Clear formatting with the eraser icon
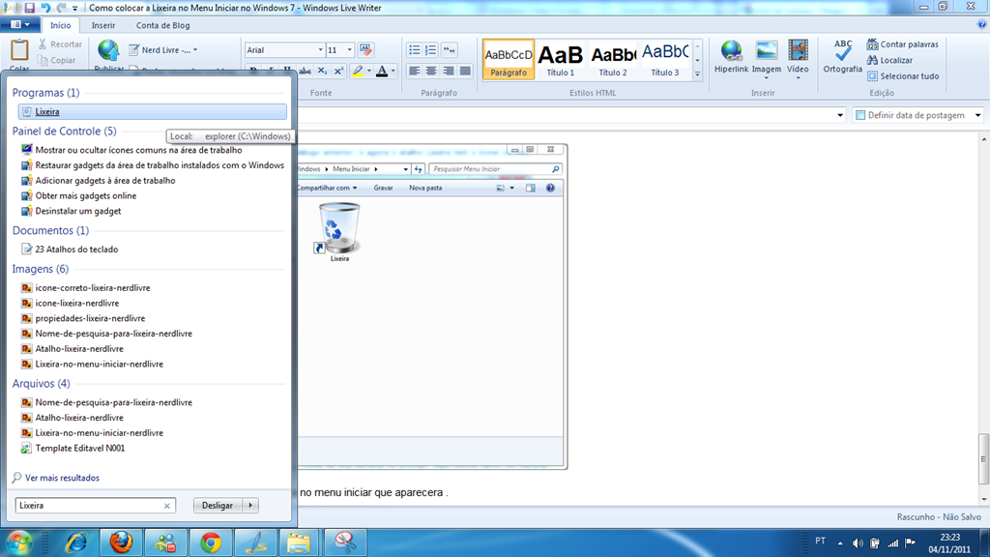Viewport: 990px width, 557px height. (x=365, y=50)
